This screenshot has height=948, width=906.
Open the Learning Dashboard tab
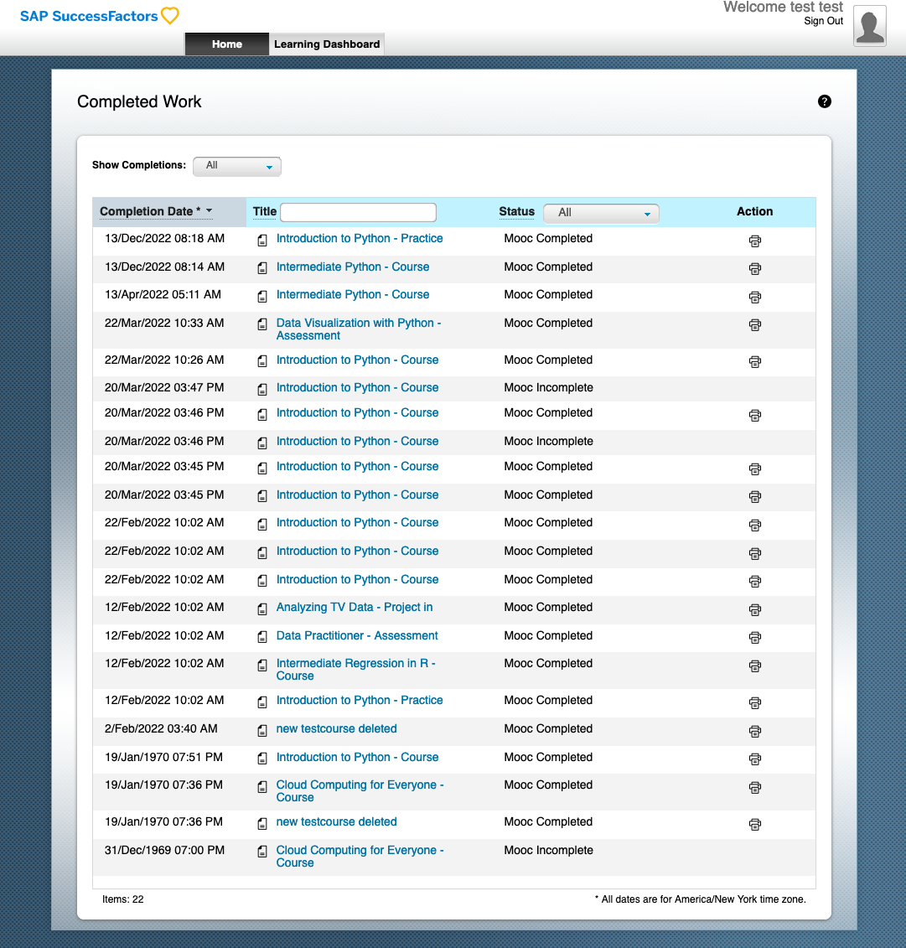pos(327,44)
